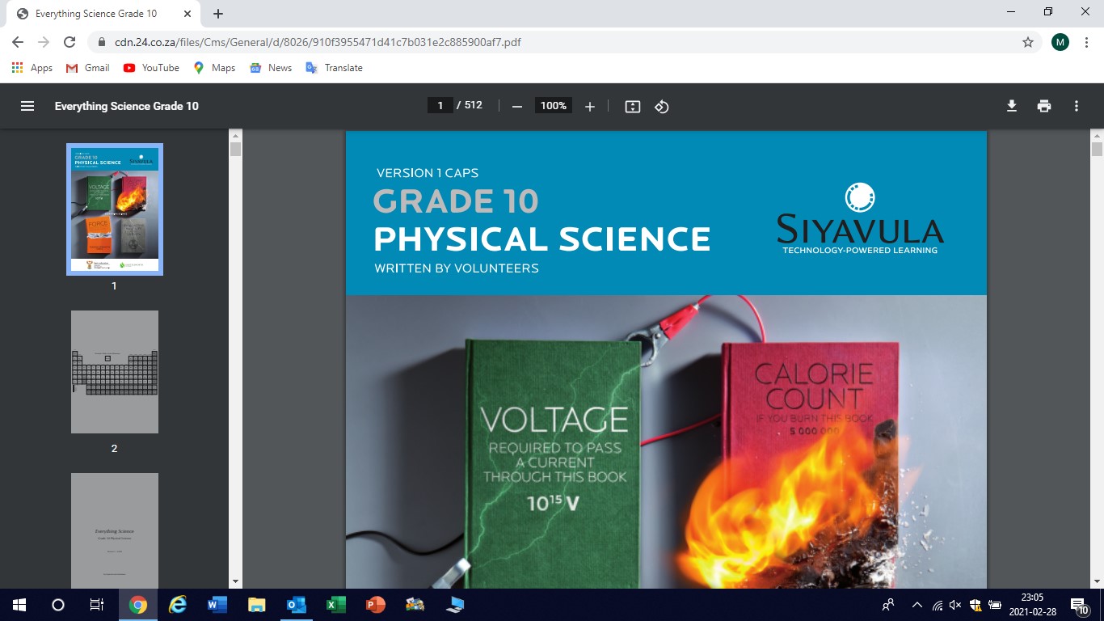Click the page number input field
Screen dimensions: 1104x621
(440, 105)
